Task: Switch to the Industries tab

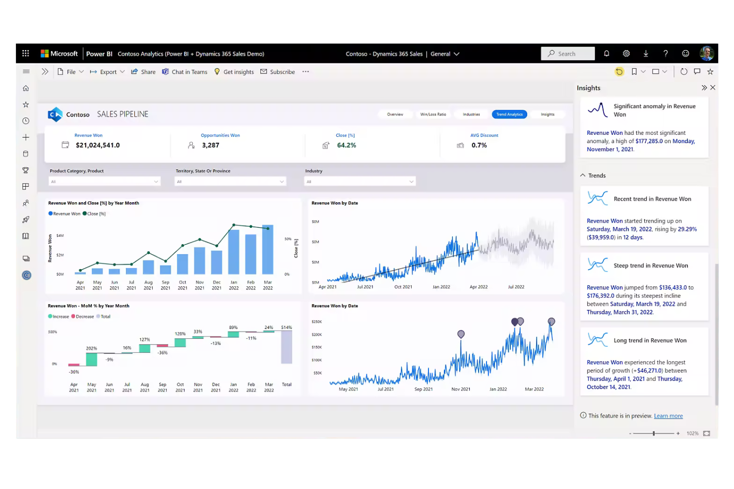Action: point(472,114)
